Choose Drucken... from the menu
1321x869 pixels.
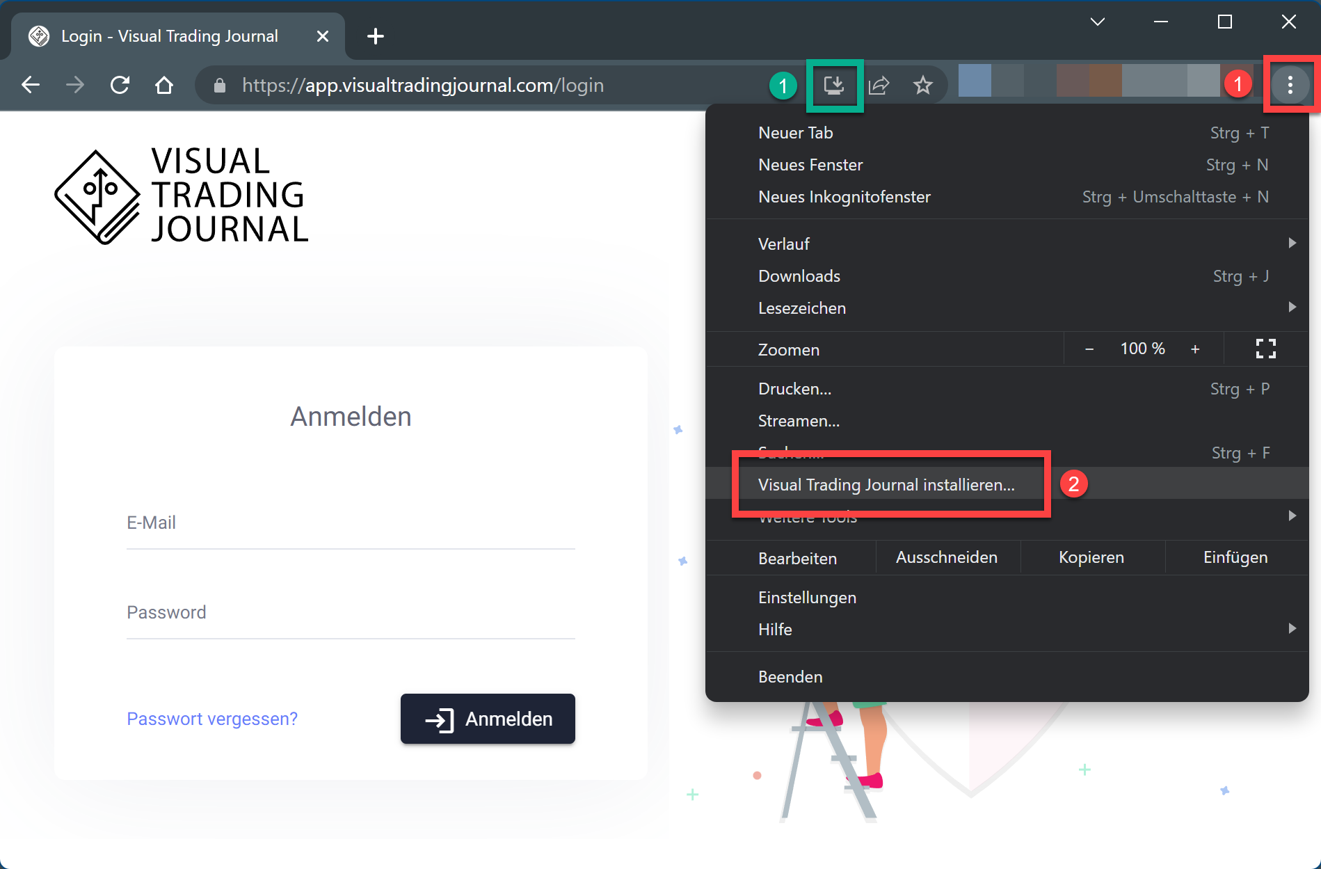[x=1007, y=389]
